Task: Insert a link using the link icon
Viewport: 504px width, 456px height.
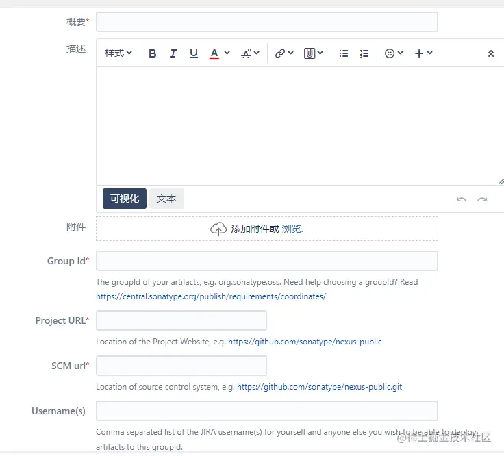Action: point(280,53)
